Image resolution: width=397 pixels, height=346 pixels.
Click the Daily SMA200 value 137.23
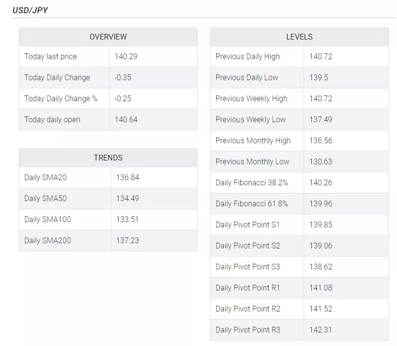tap(128, 240)
